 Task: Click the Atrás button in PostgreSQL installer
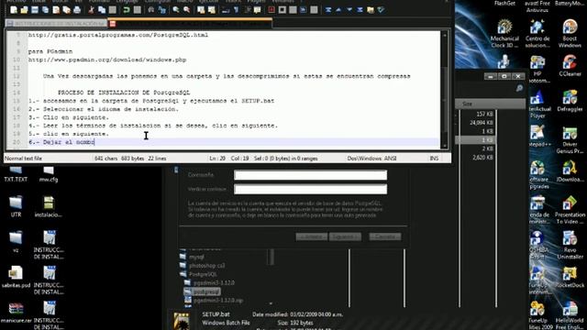pyautogui.click(x=312, y=236)
